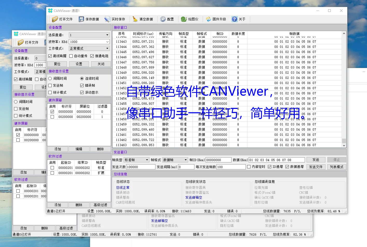Toggle 滚动显示 checkbox
The width and height of the screenshot is (367, 247).
[x=82, y=92]
